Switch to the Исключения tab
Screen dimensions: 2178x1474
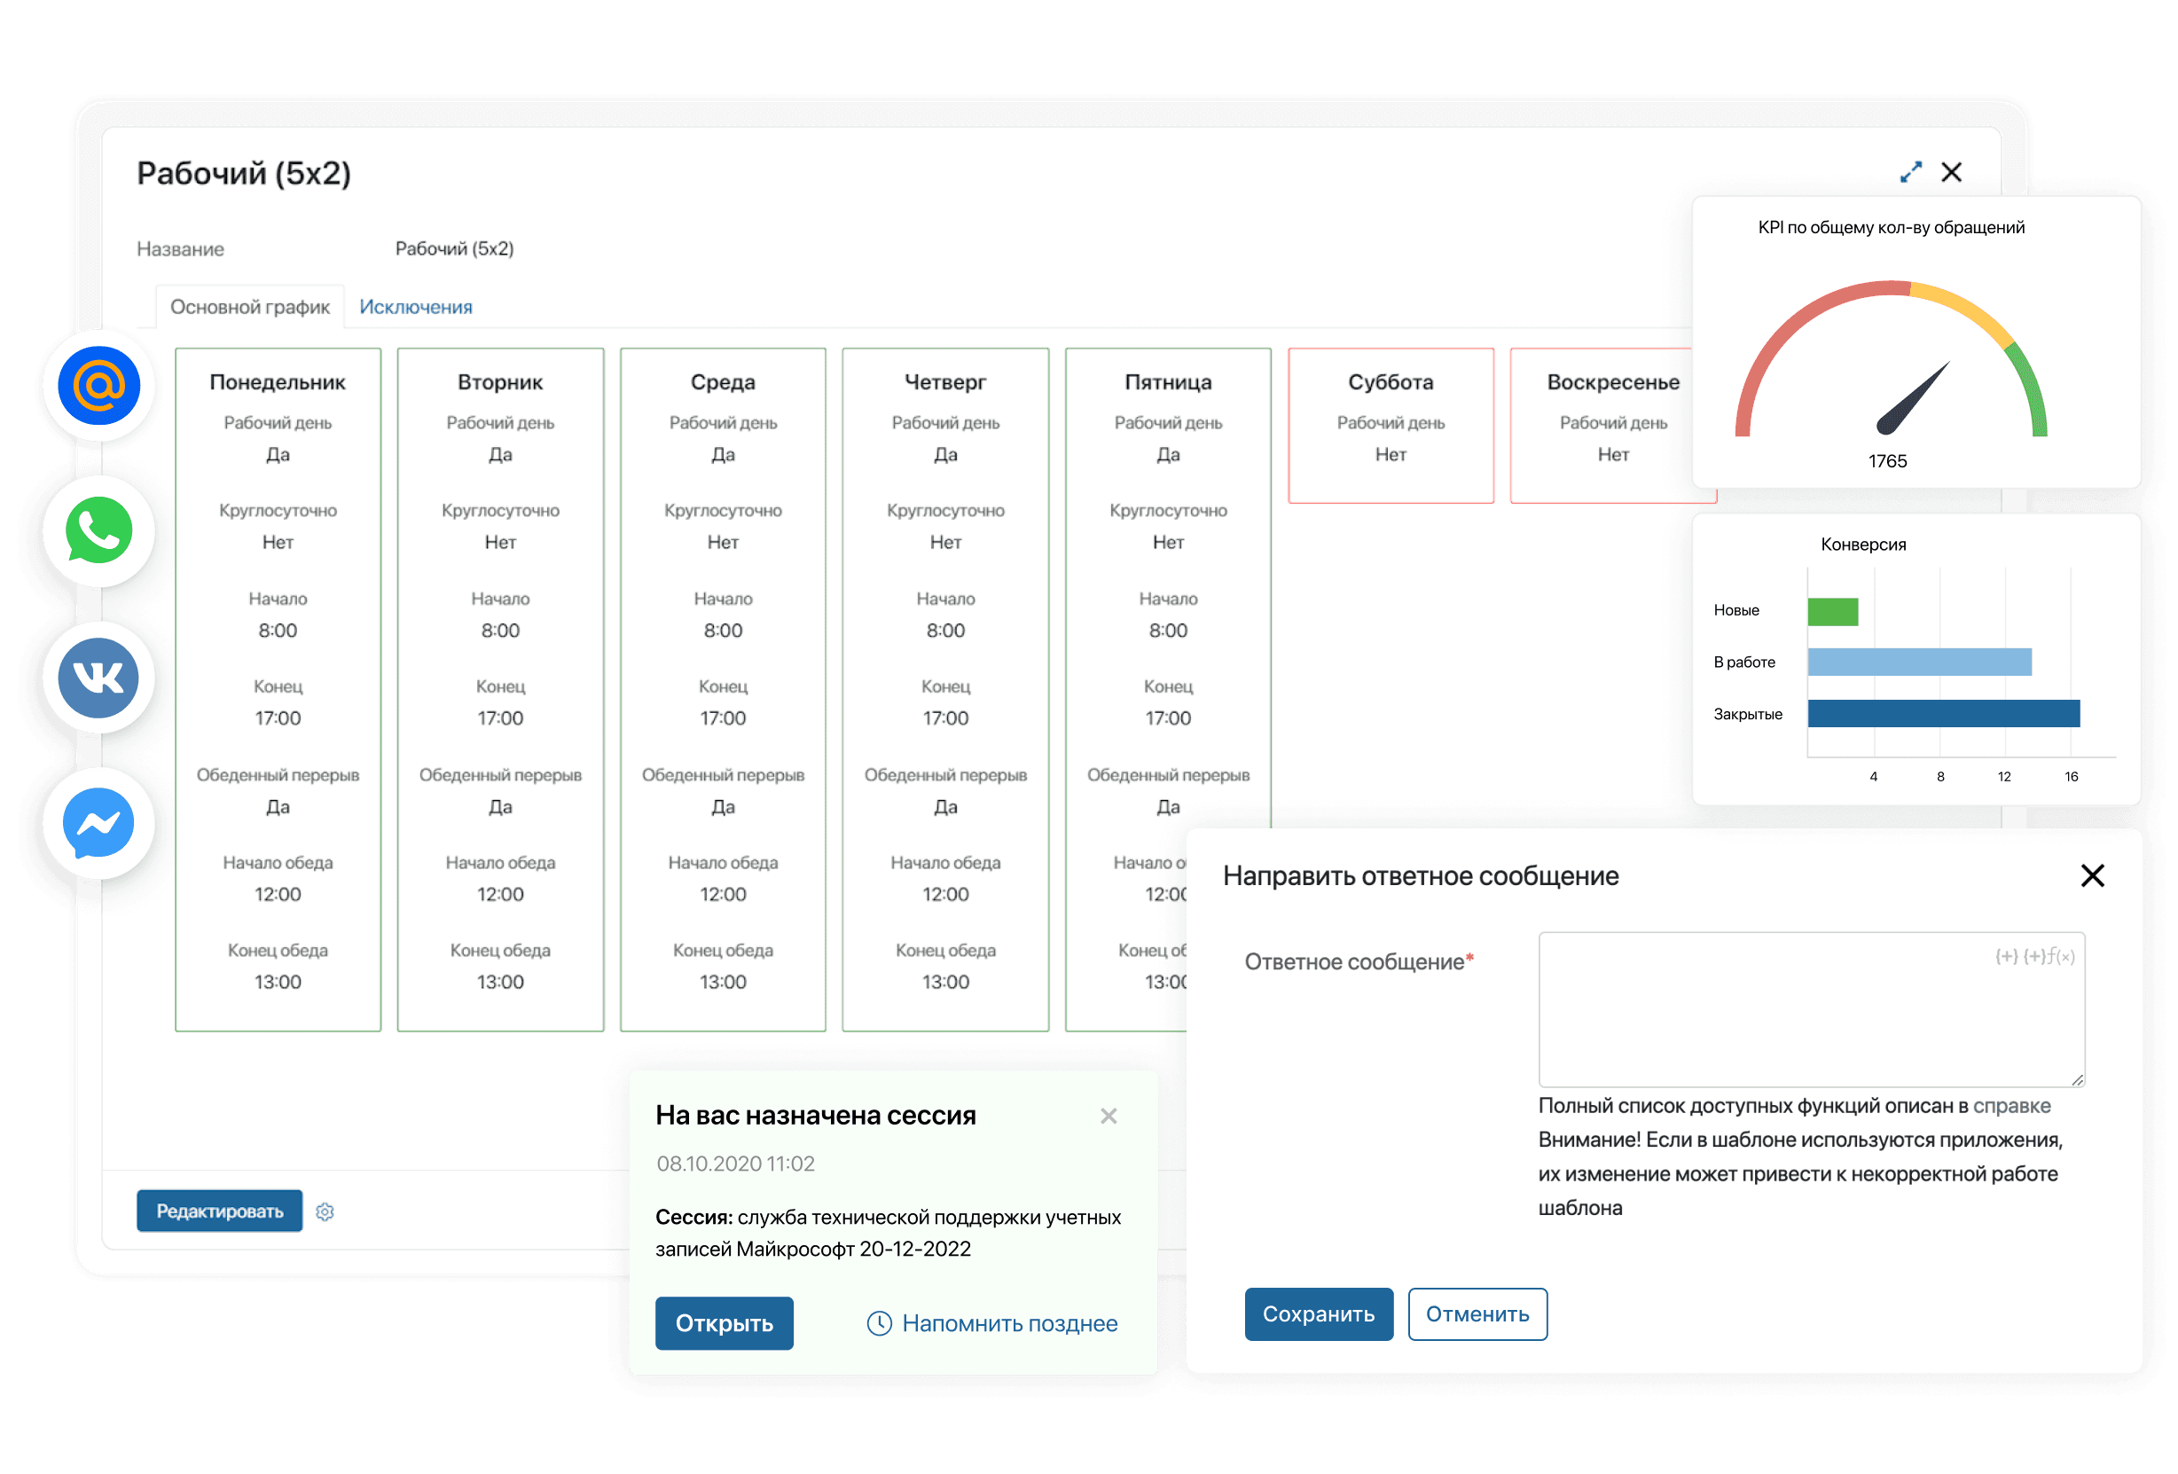[x=415, y=308]
